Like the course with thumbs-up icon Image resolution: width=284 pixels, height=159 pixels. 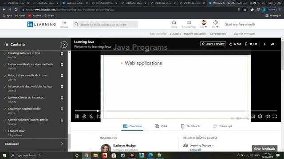click(231, 44)
